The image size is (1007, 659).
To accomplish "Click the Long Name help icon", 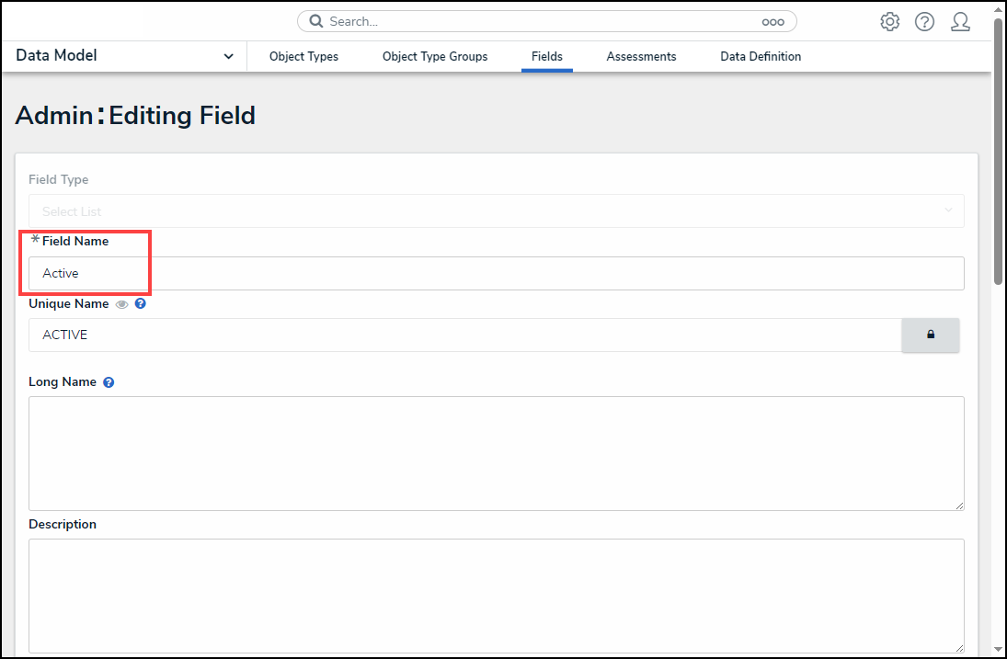I will click(109, 382).
